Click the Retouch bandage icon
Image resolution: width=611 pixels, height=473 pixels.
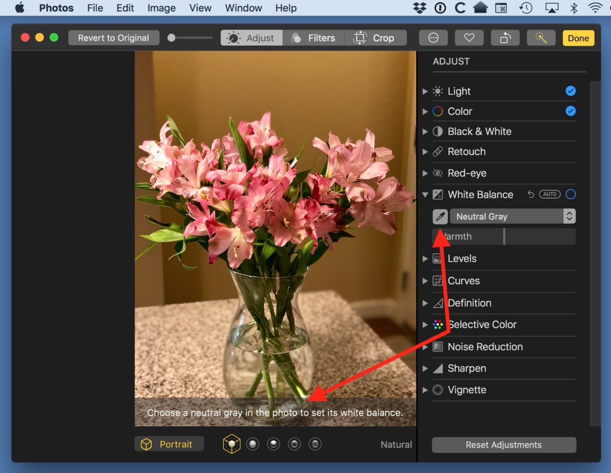pyautogui.click(x=438, y=152)
